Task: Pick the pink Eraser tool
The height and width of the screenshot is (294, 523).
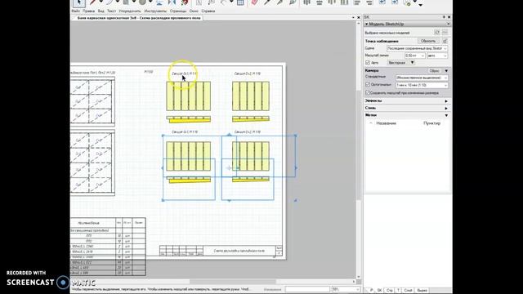Action: click(x=254, y=2)
